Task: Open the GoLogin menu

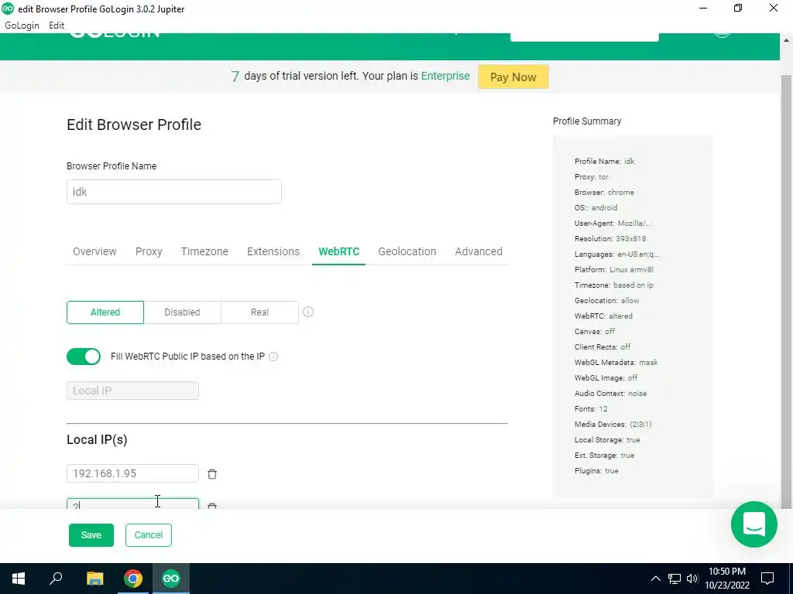Action: pos(22,26)
